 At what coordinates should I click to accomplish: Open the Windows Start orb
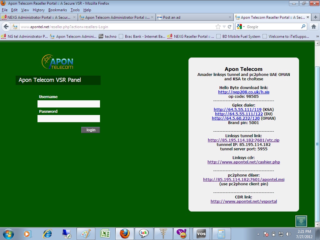pos(8,234)
